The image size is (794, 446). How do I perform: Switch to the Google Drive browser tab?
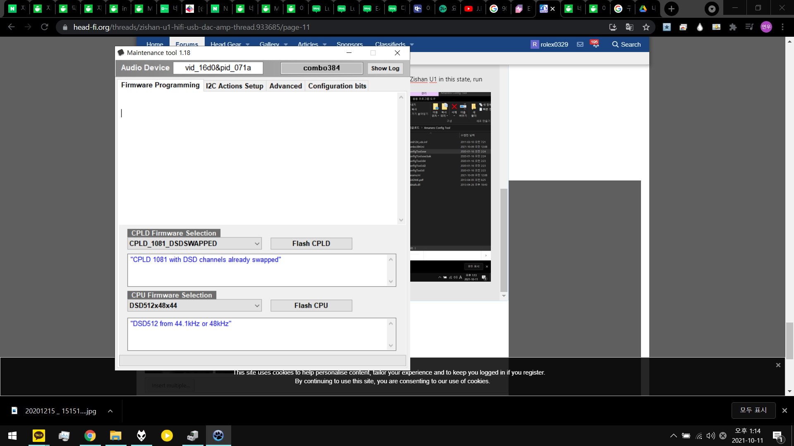click(648, 9)
